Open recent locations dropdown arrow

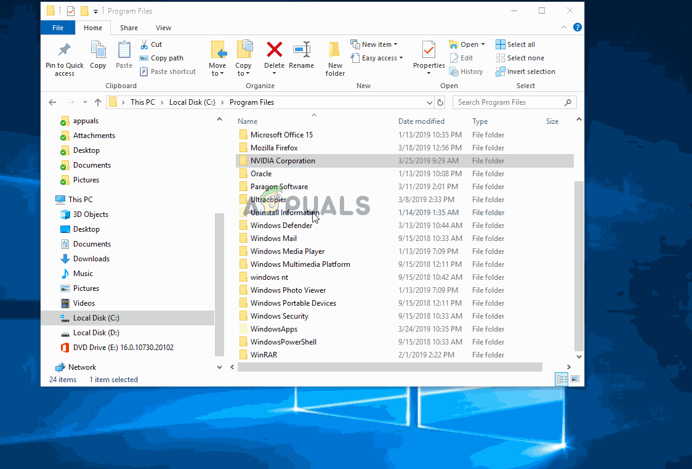tap(85, 102)
